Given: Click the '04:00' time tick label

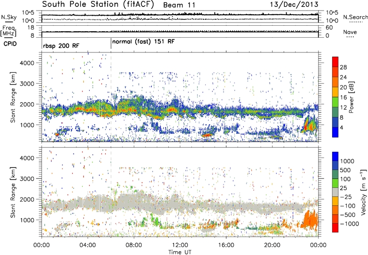Looking at the screenshot, I should [87, 245].
